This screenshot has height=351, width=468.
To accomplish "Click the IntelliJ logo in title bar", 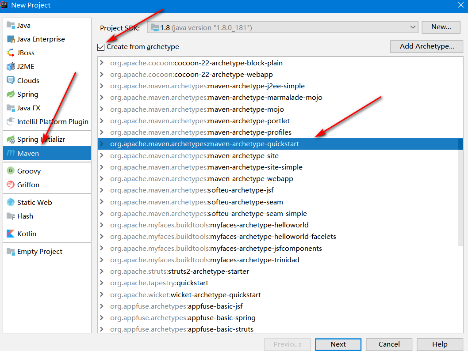I will [x=4, y=5].
